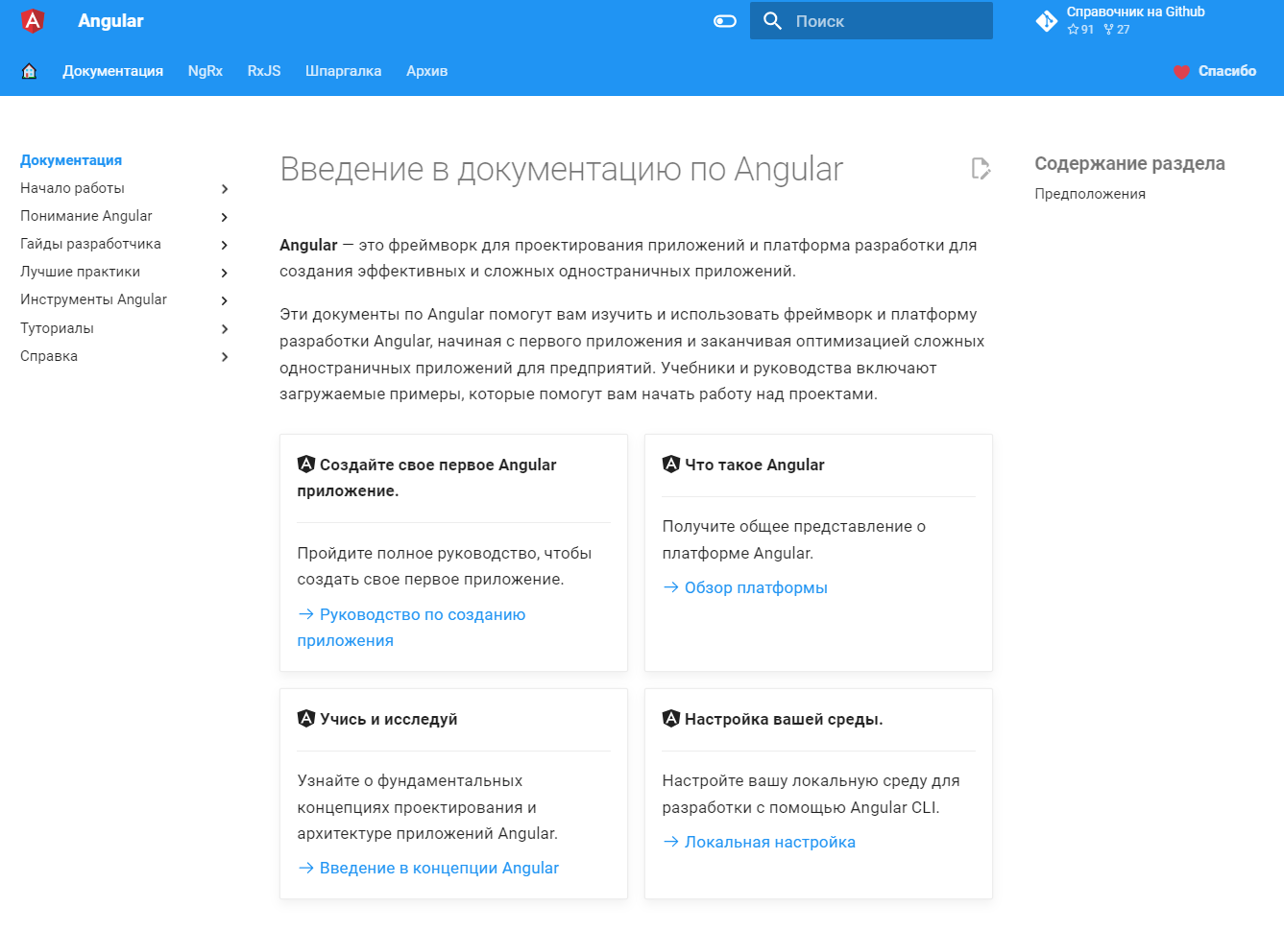The image size is (1284, 931).
Task: Click the Настройка вашей среды card heading
Action: pyautogui.click(x=784, y=719)
